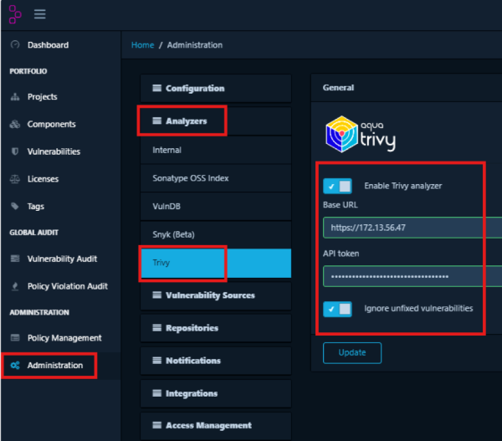Click the Home breadcrumb link
This screenshot has width=502, height=441.
coord(143,45)
